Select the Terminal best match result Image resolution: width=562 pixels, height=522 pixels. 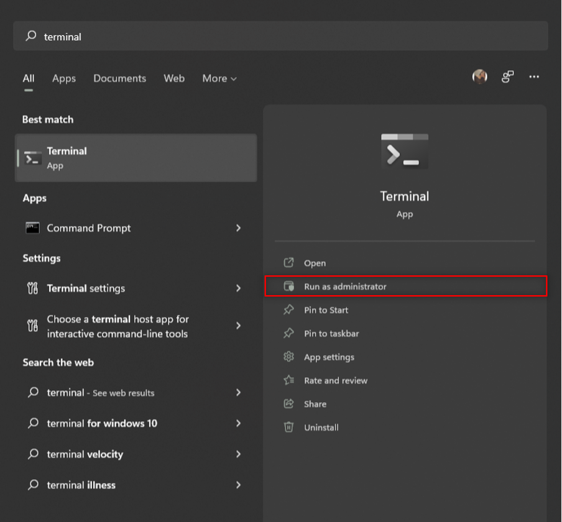(x=136, y=158)
